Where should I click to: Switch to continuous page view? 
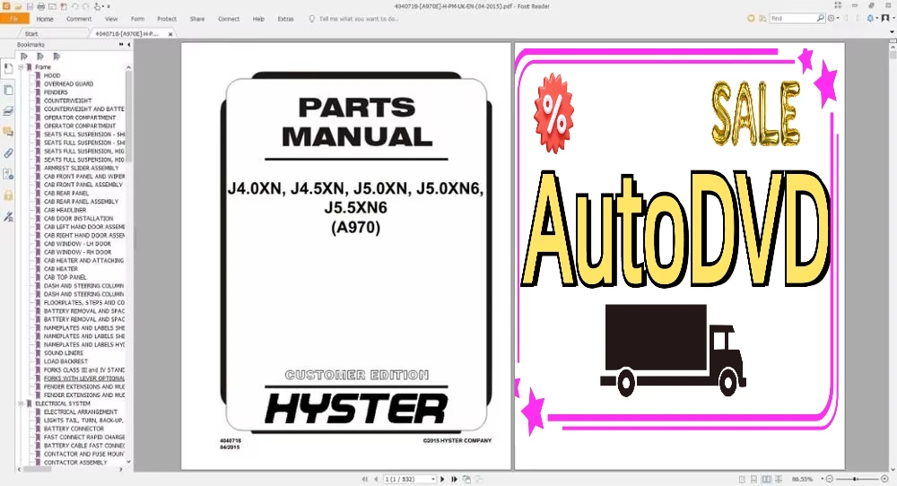pos(754,479)
